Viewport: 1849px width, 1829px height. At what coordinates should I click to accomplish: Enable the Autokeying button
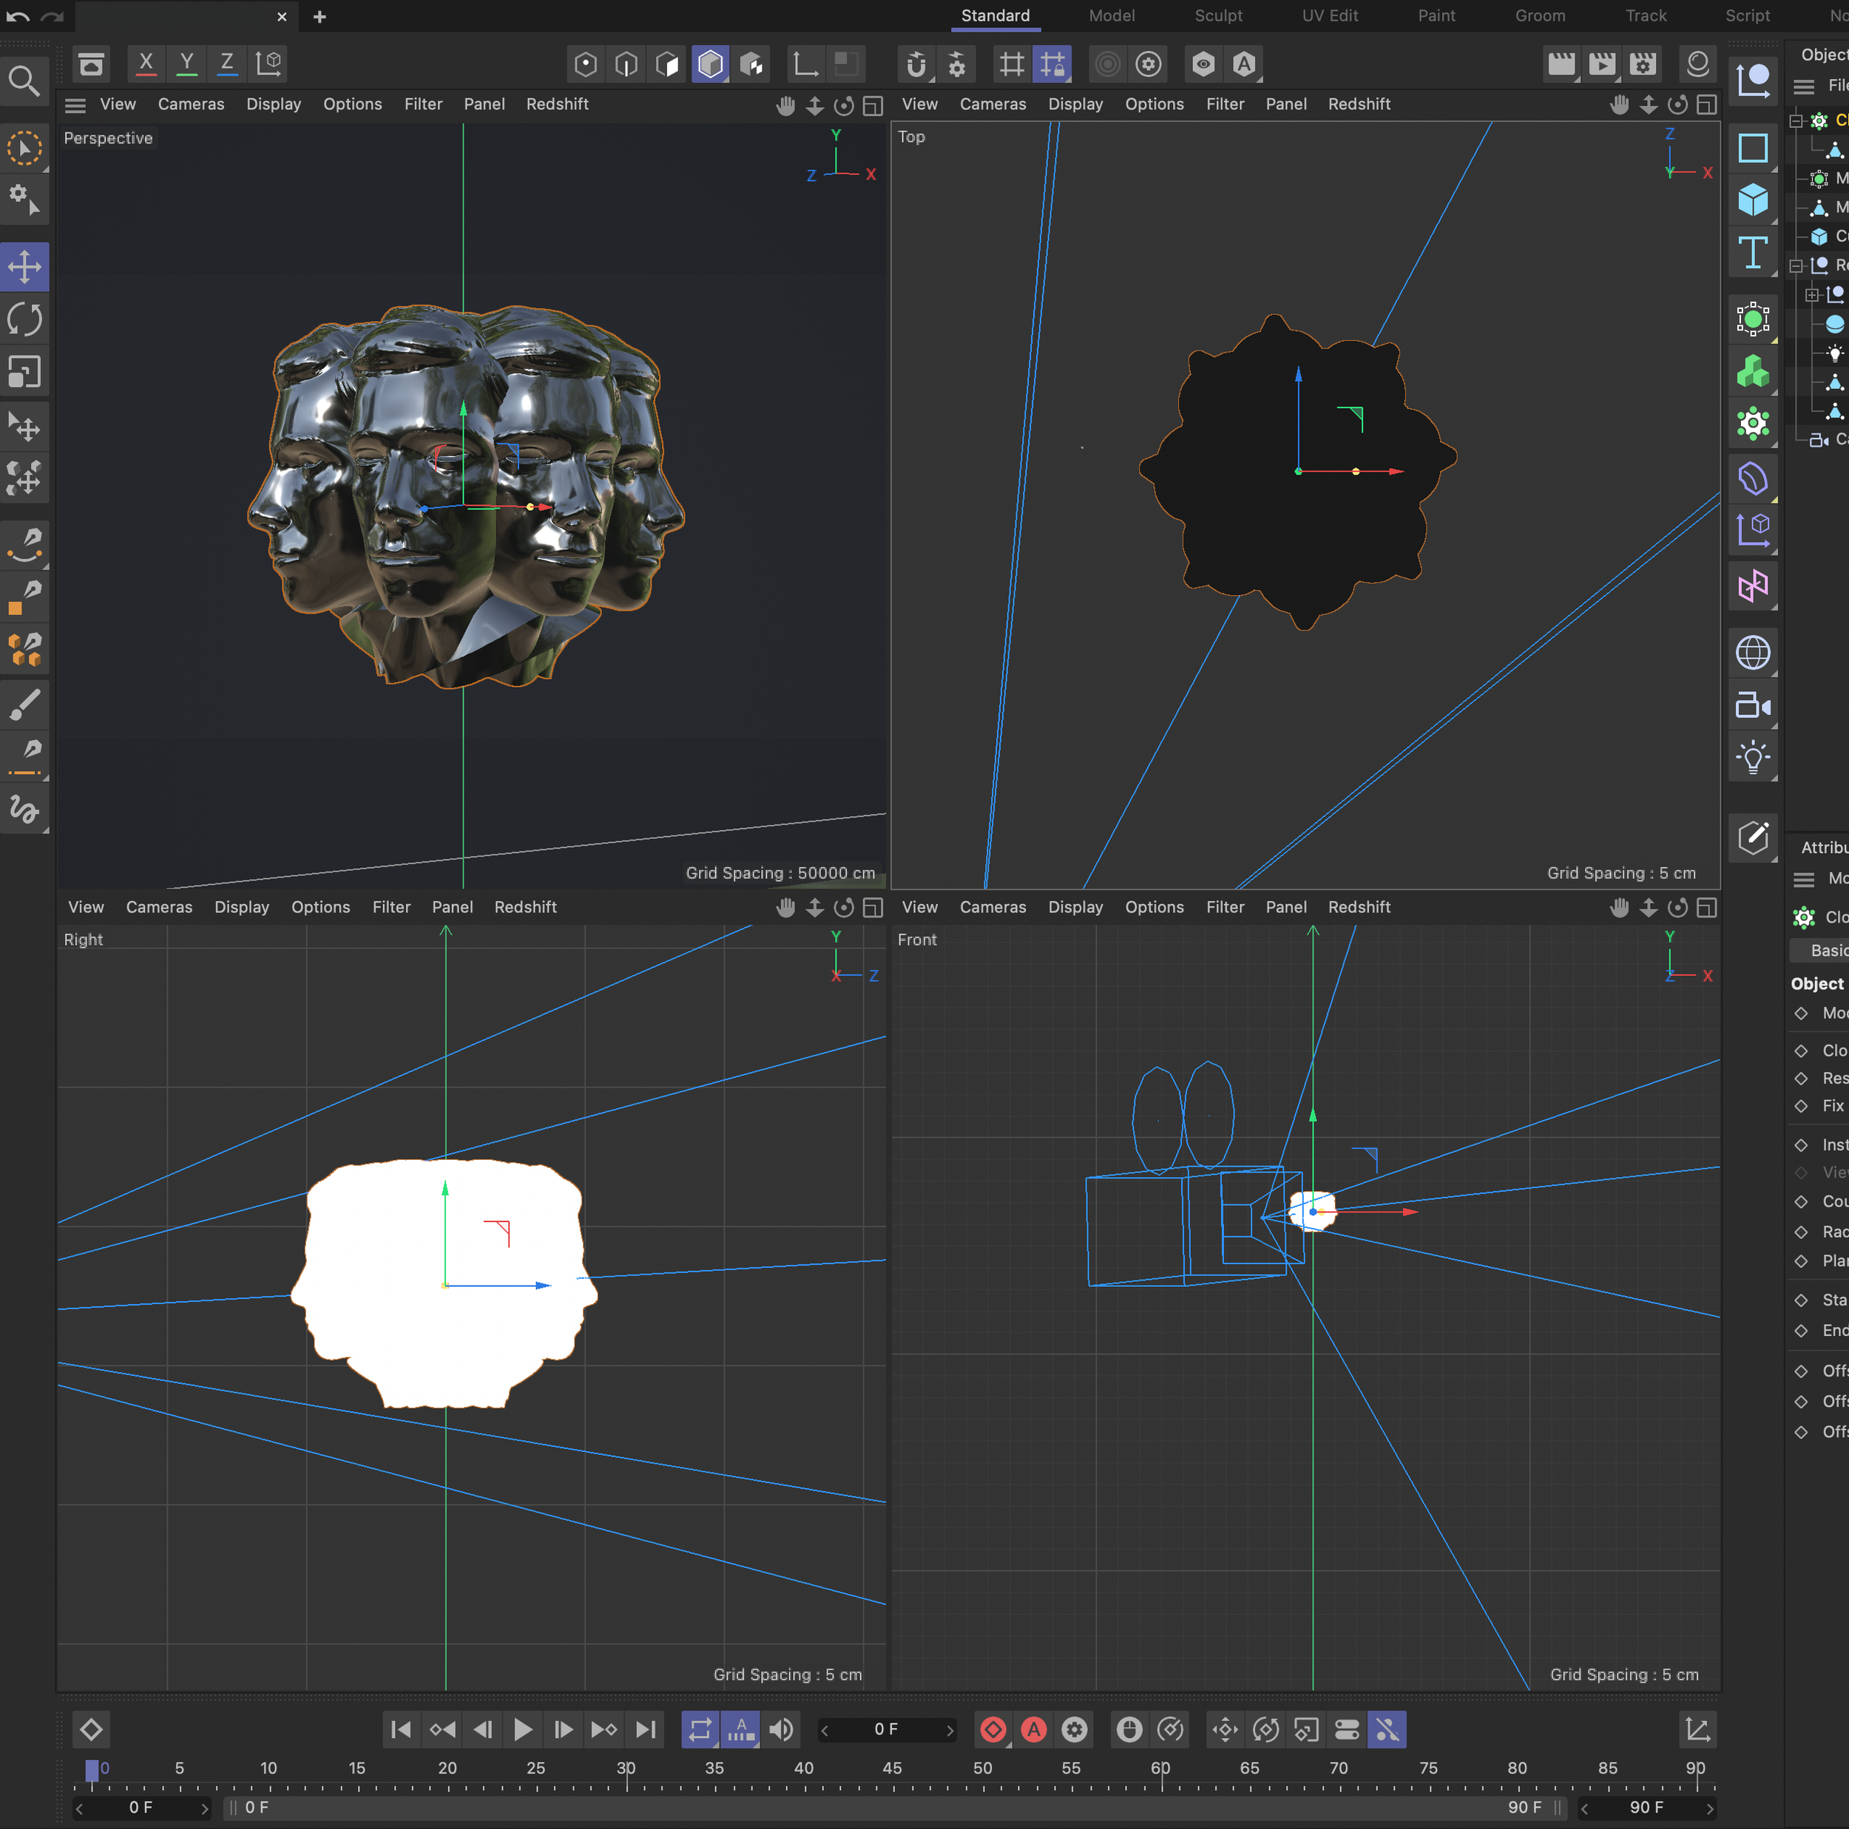[1034, 1729]
